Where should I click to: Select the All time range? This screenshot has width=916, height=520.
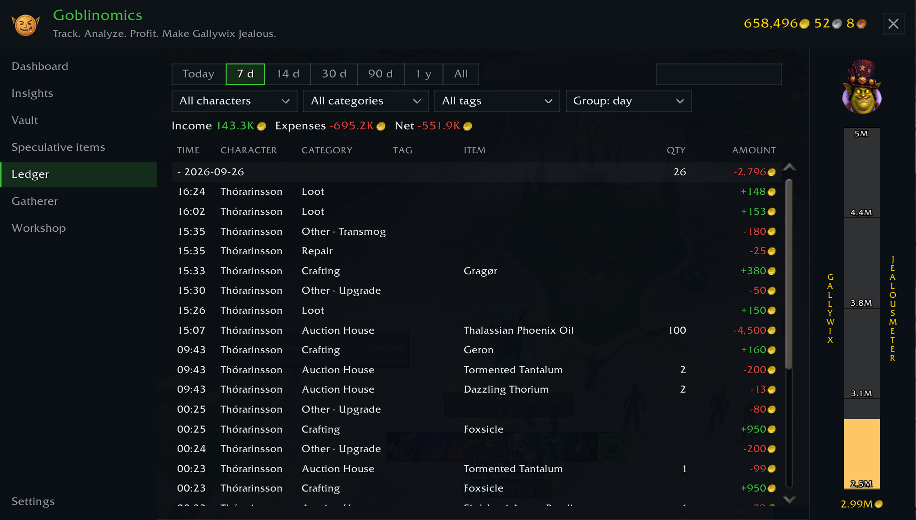(x=461, y=74)
